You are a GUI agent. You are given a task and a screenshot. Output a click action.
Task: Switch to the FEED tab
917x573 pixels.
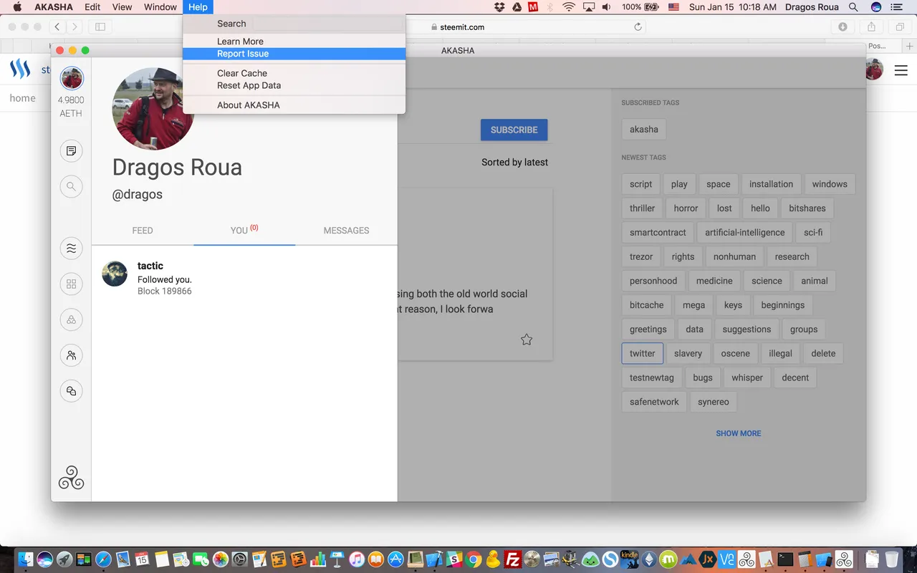pyautogui.click(x=143, y=231)
